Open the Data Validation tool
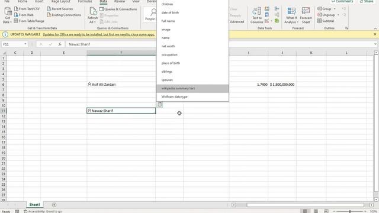This screenshot has width=379, height=213. pyautogui.click(x=266, y=21)
